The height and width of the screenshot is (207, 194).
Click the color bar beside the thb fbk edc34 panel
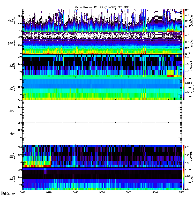184,66
